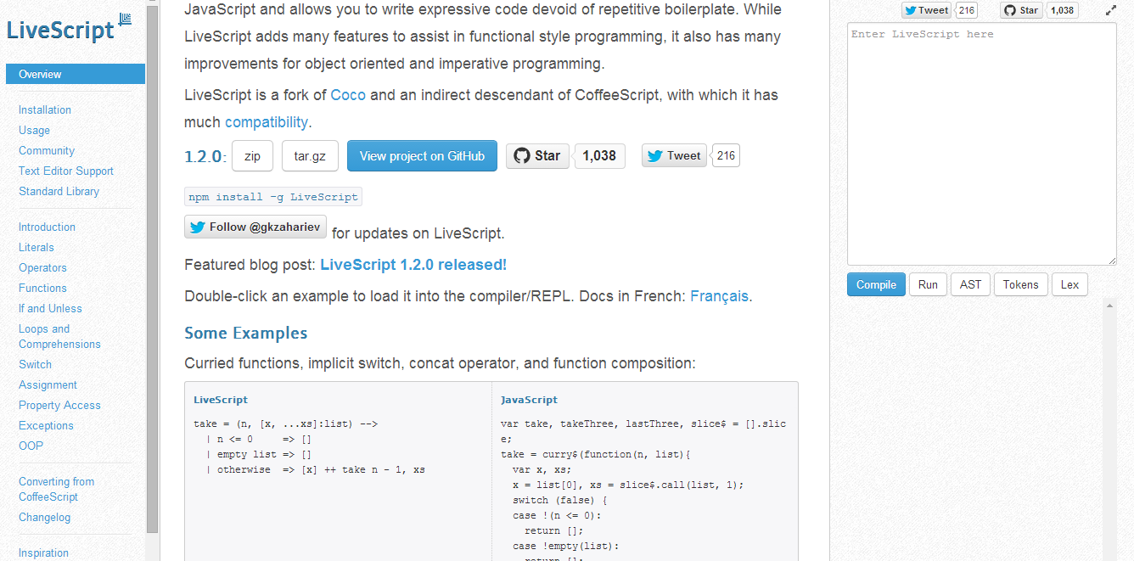Go to Community section
1134x561 pixels.
pyautogui.click(x=47, y=151)
